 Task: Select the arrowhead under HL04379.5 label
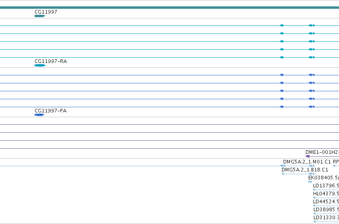314,198
